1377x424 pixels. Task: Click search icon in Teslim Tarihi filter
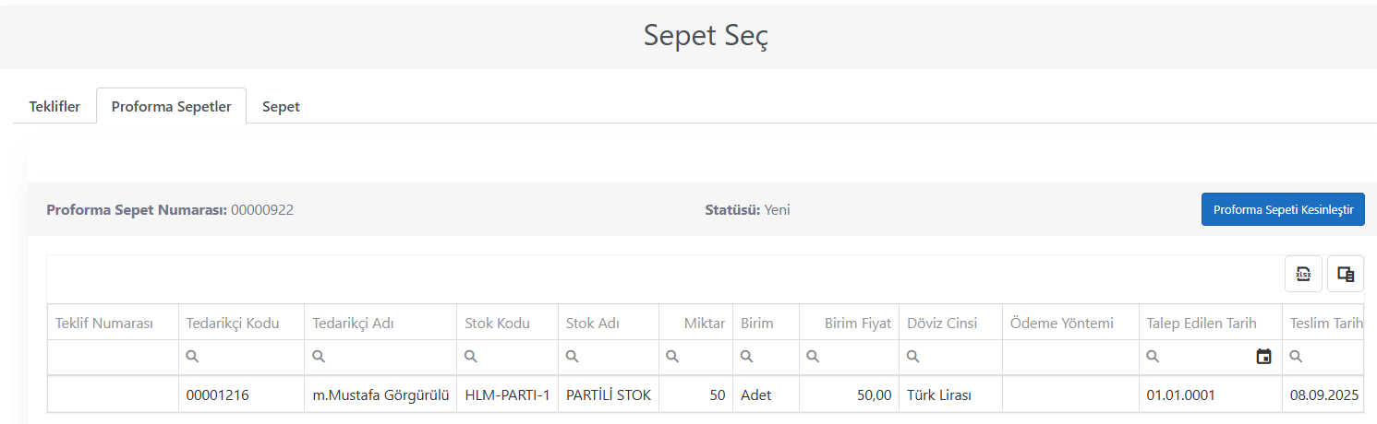point(1296,357)
